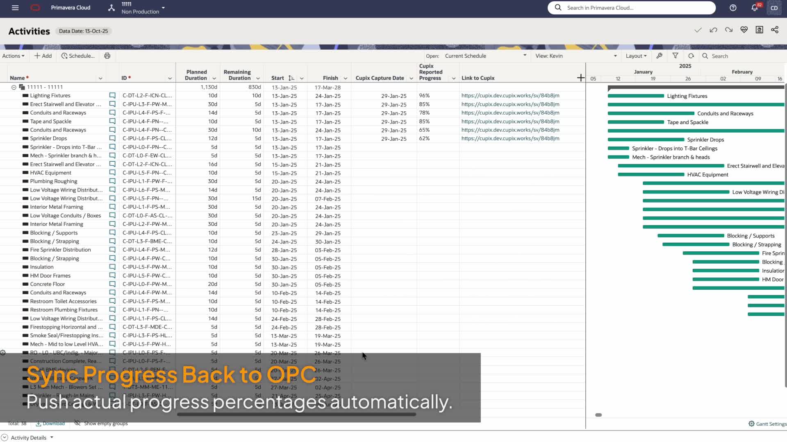Open the CD user profile avatar
The width and height of the screenshot is (787, 442).
point(774,8)
